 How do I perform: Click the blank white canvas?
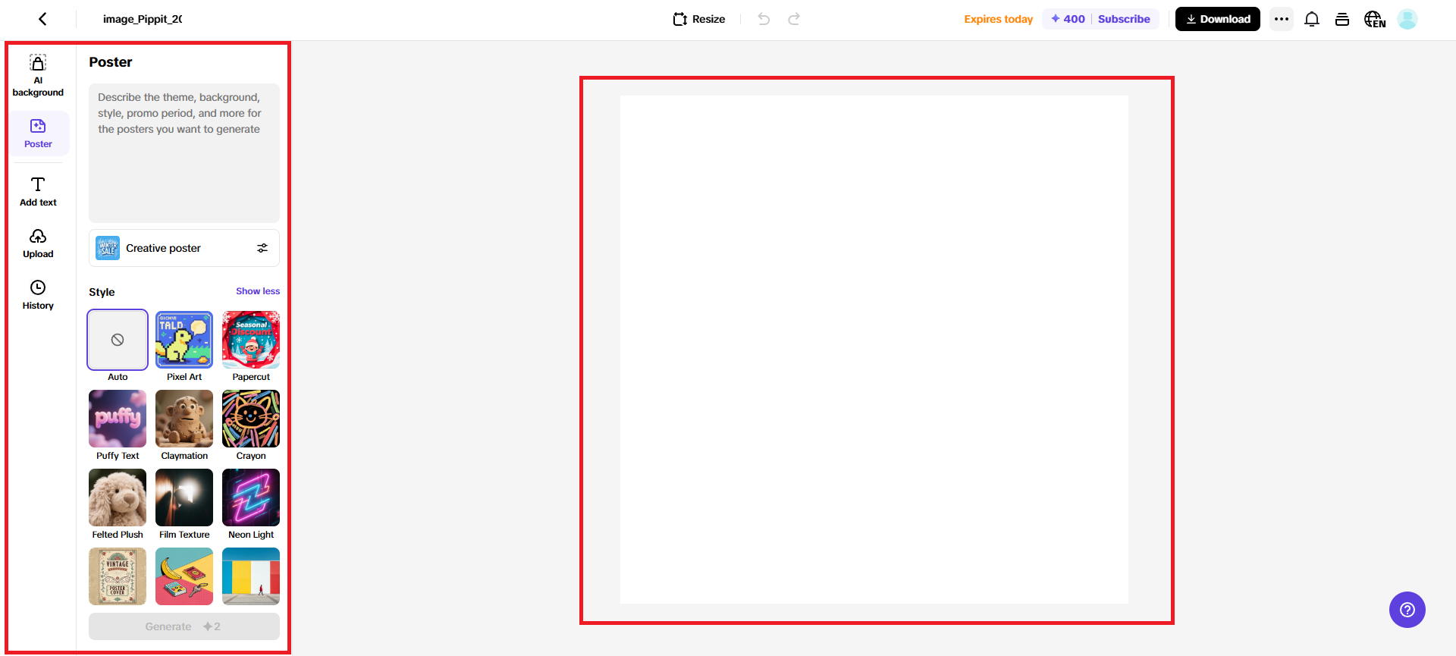[x=874, y=350]
